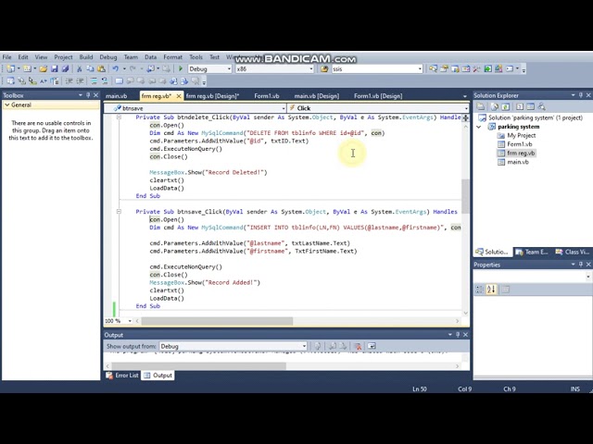Screen dimensions: 593x444
Task: Click the Output panel horizontal scrollbar thumb
Action: (199, 366)
